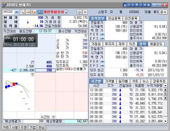170x131 pixels.
Task: Click double-down arrow button in table scrollbar
Action: 166,98
